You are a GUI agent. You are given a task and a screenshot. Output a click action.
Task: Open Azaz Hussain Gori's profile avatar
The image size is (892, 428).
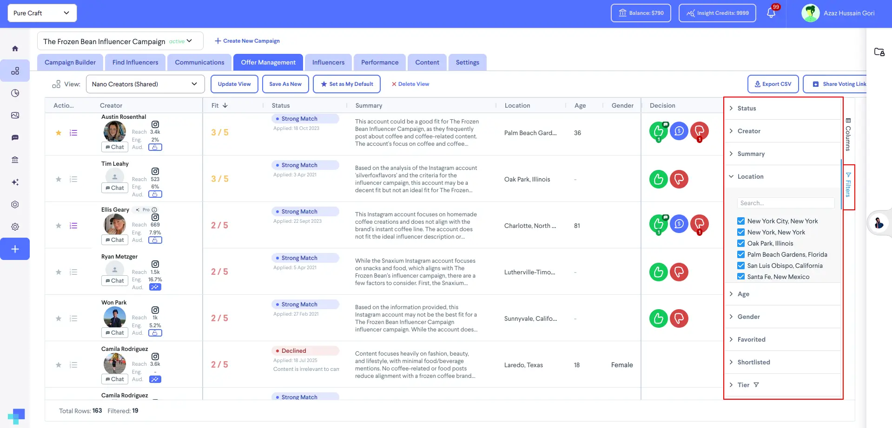pos(811,13)
